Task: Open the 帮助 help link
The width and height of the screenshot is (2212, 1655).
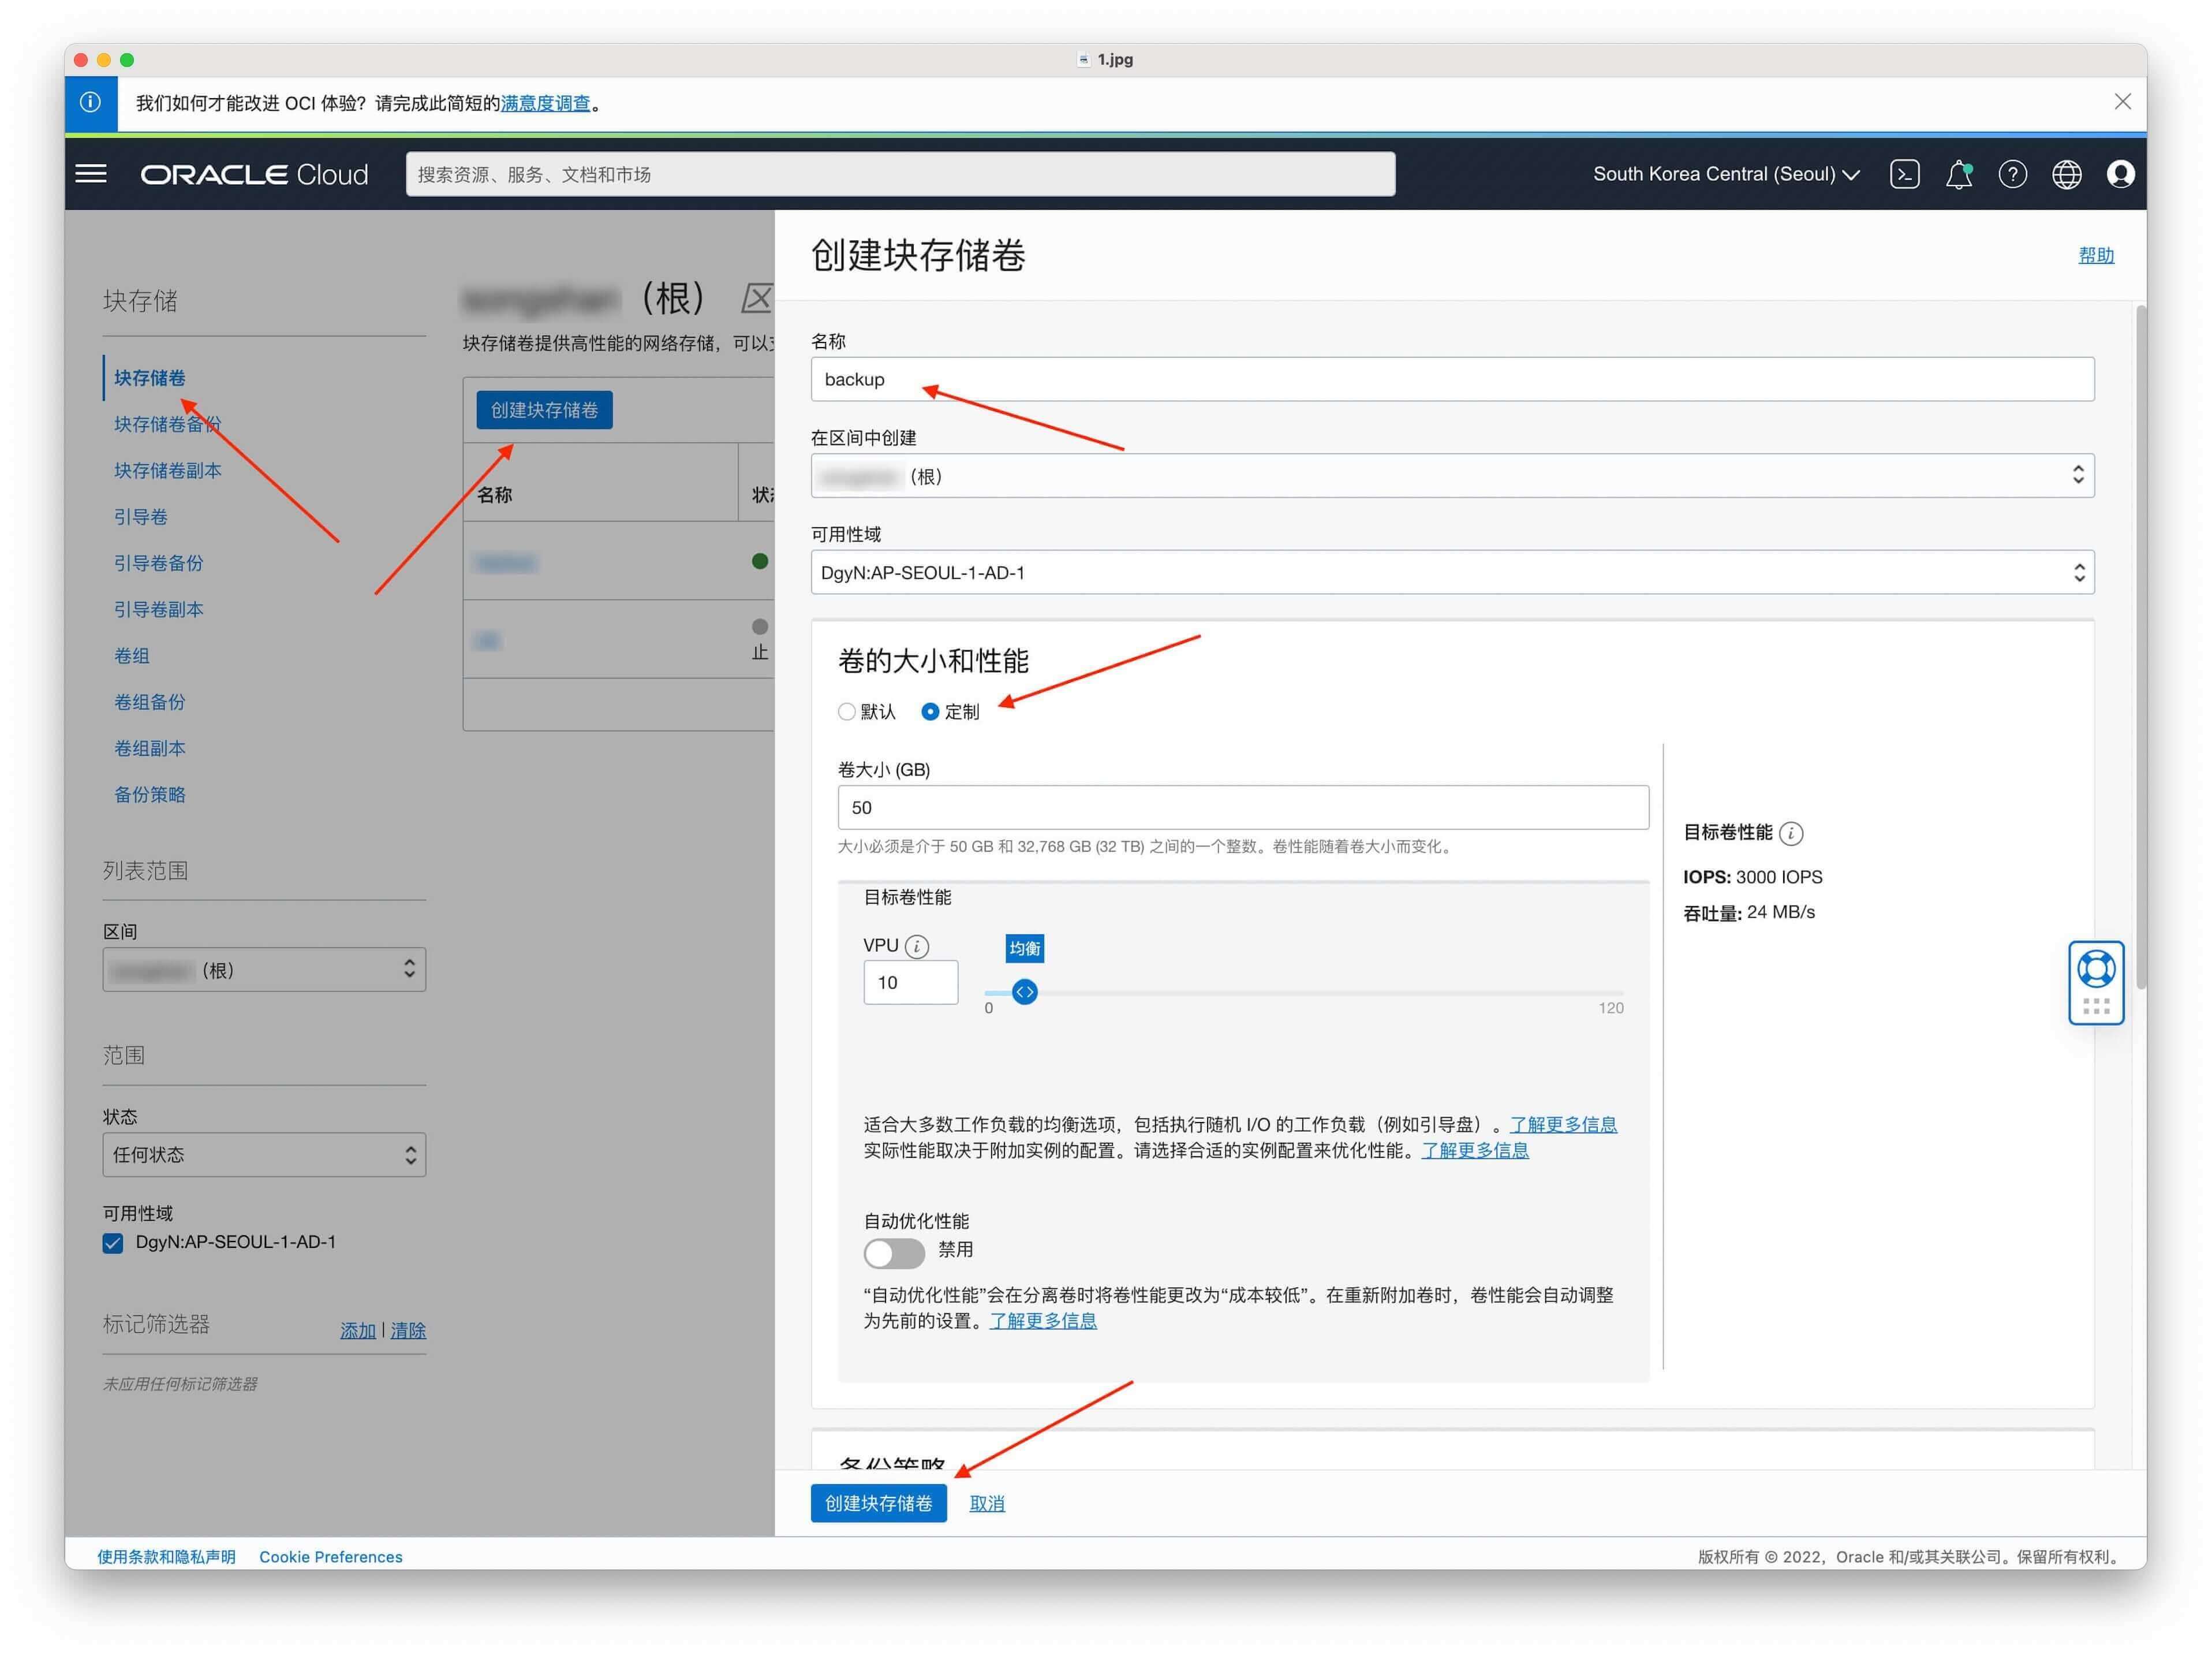Action: 2096,255
